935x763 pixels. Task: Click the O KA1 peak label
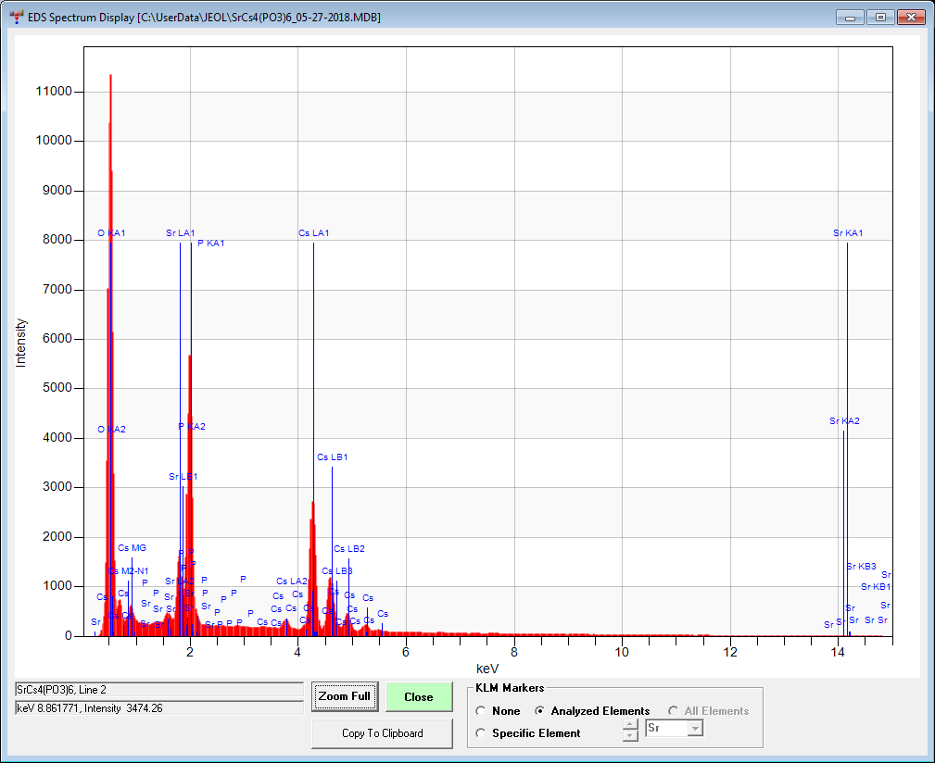(111, 233)
